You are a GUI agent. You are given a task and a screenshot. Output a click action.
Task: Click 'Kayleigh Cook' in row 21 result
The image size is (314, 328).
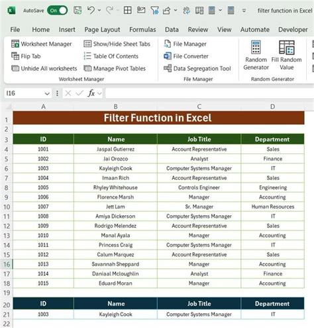(115, 314)
